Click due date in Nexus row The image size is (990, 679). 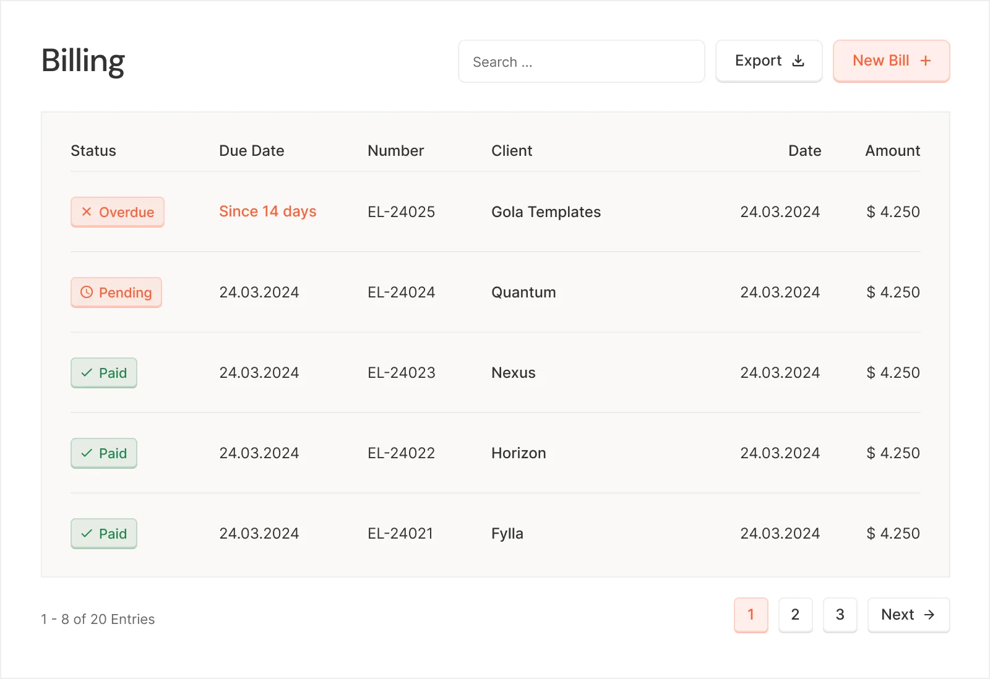click(259, 373)
